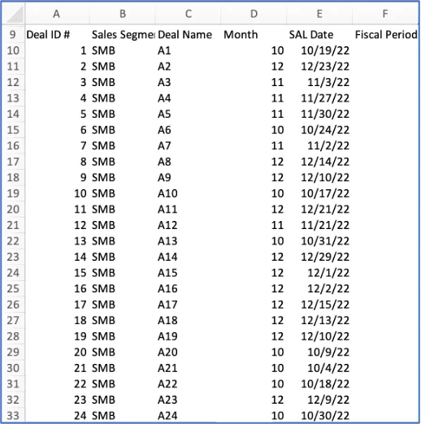Select the deal name cell A3
The height and width of the screenshot is (424, 421).
189,82
